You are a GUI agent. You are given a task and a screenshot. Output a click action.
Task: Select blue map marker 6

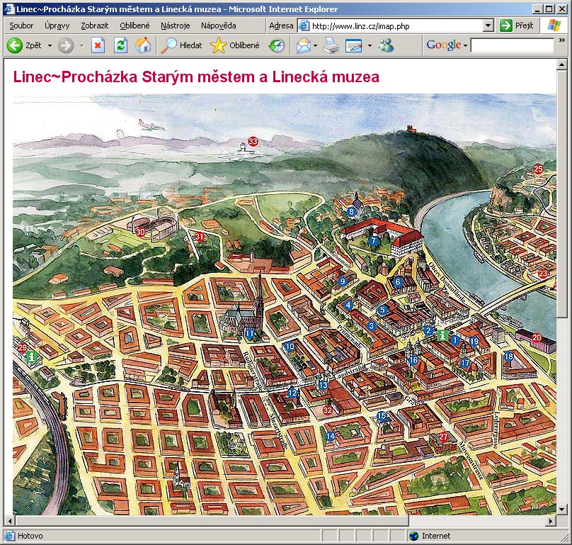(x=398, y=281)
